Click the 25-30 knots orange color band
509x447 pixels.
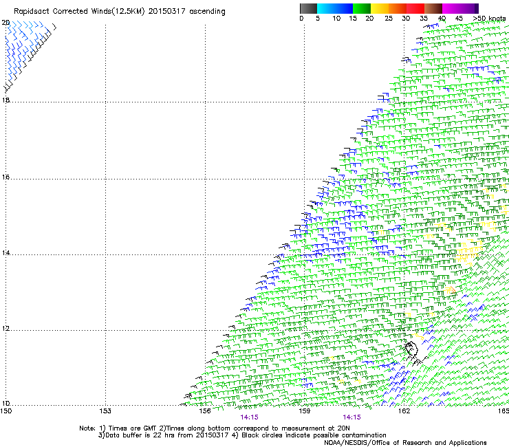coord(398,8)
